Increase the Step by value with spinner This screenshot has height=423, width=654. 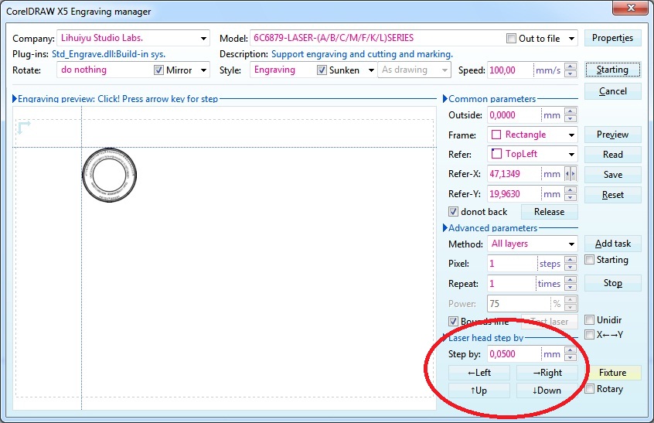tap(571, 351)
